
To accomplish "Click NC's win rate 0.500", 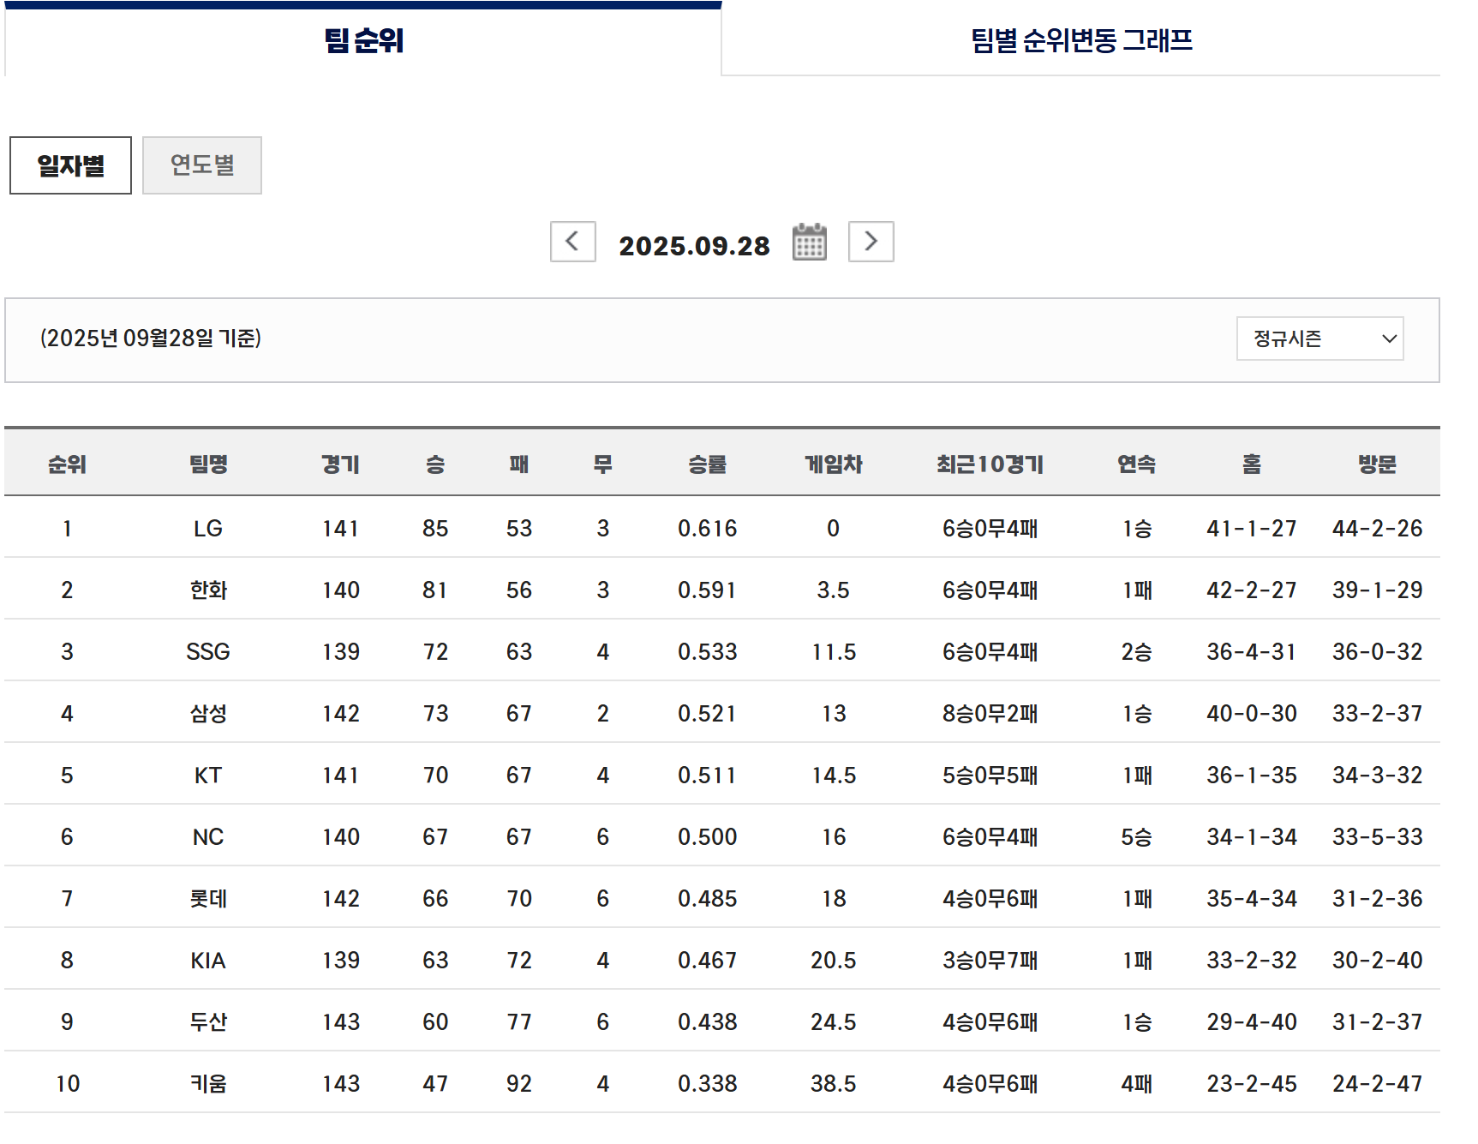I will click(x=707, y=836).
